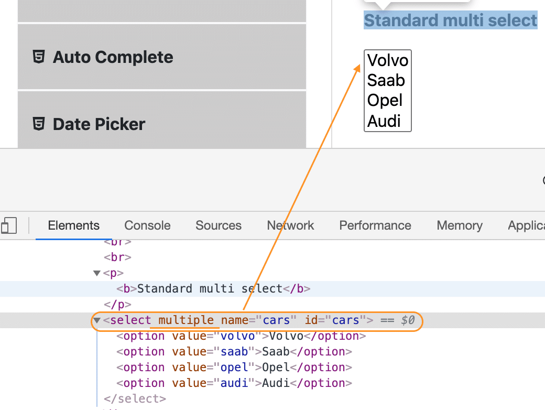The image size is (545, 410).
Task: Click the multi select box on the page
Action: pos(387,91)
